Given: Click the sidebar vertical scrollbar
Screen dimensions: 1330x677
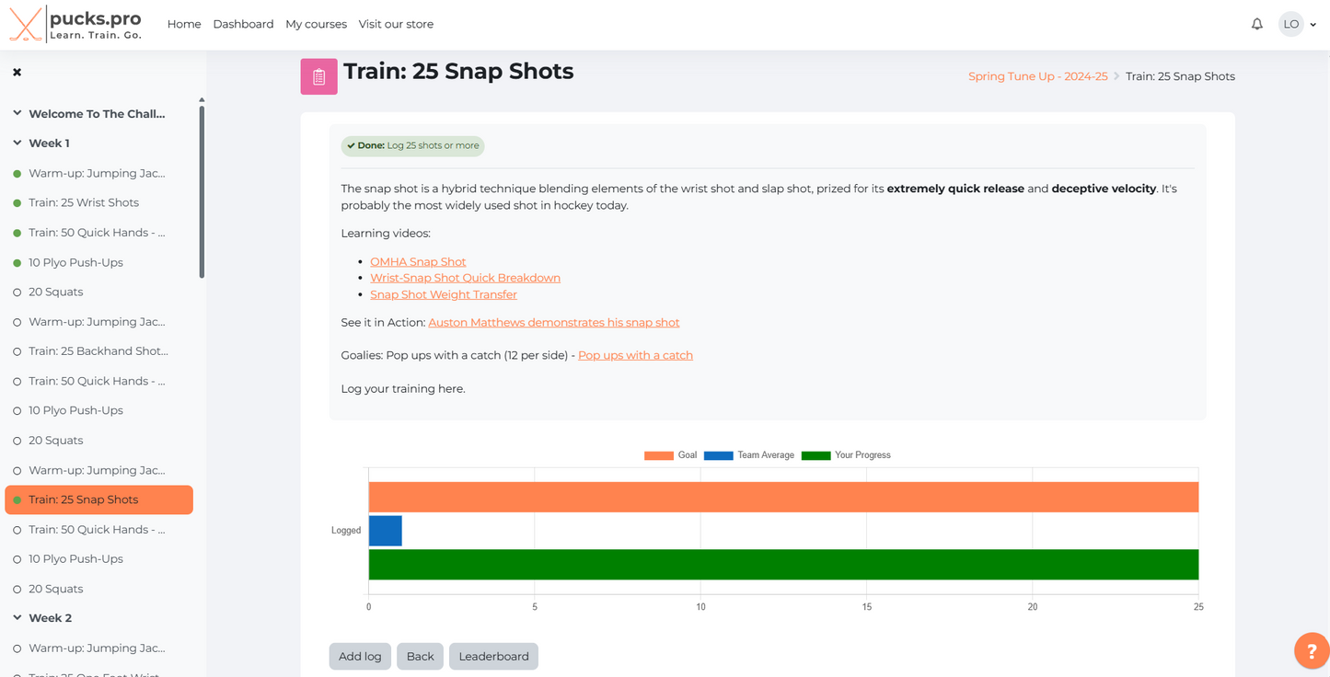Looking at the screenshot, I should (202, 191).
